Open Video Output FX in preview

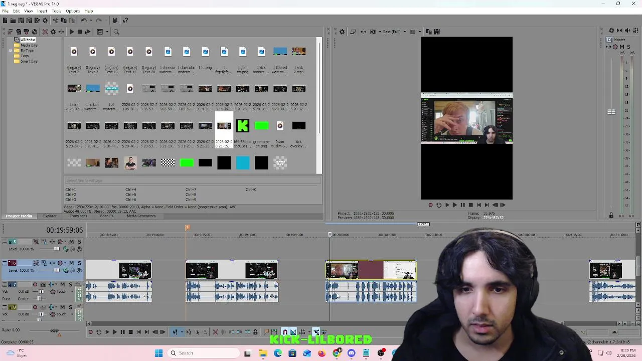(363, 32)
